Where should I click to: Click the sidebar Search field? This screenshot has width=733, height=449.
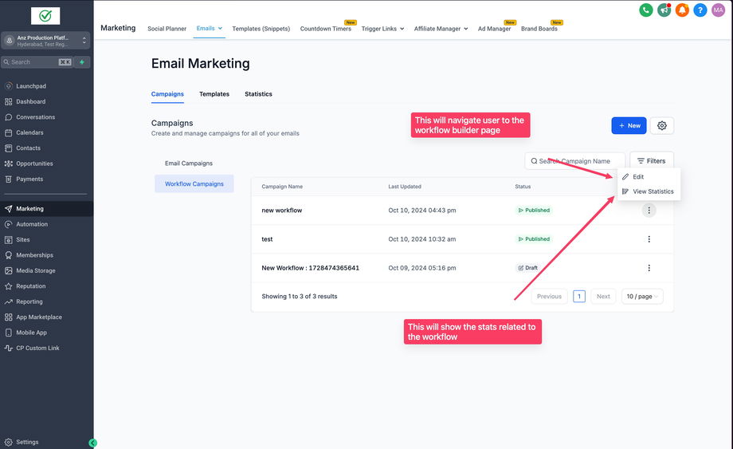(x=37, y=61)
